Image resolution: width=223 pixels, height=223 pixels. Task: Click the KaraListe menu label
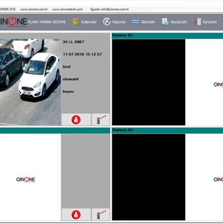[x=210, y=22]
